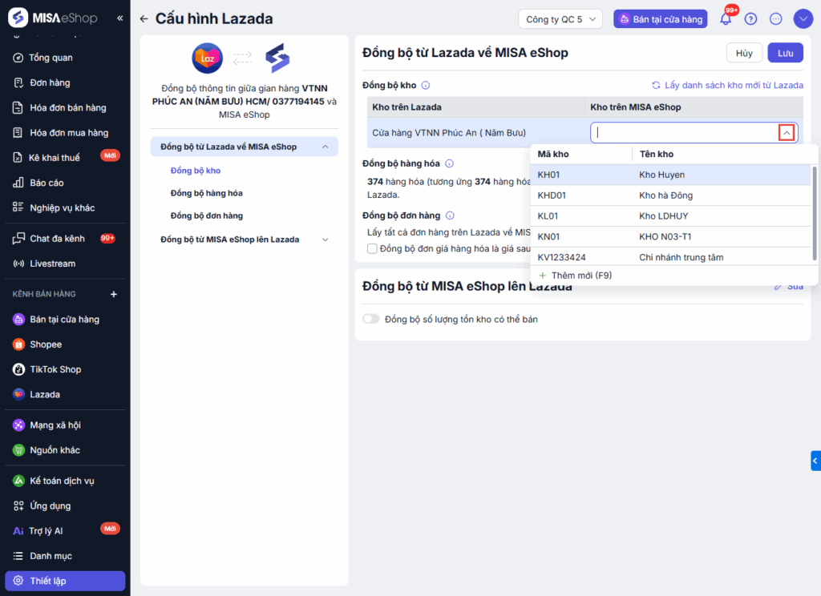Open the user avatar menu
The height and width of the screenshot is (596, 821).
click(x=803, y=19)
